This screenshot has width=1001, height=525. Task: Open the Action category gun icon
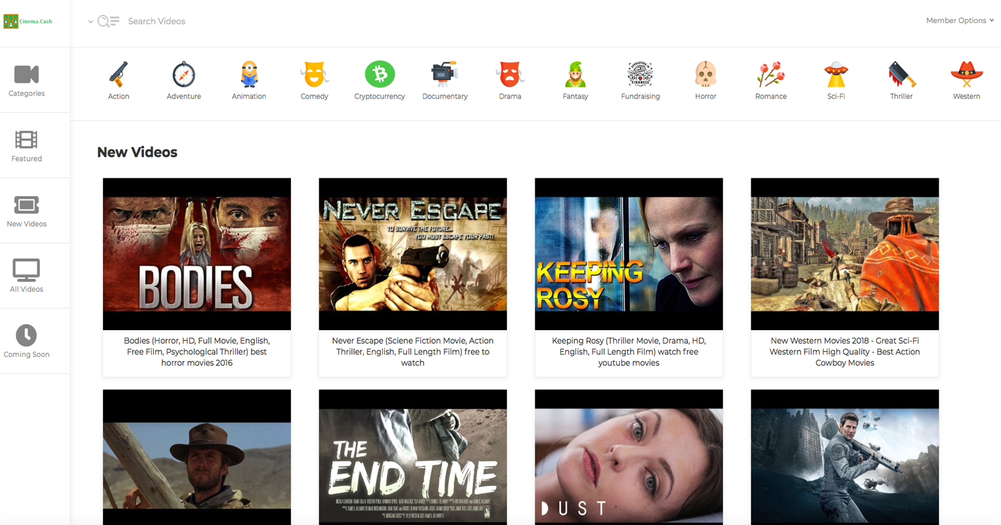pyautogui.click(x=118, y=75)
